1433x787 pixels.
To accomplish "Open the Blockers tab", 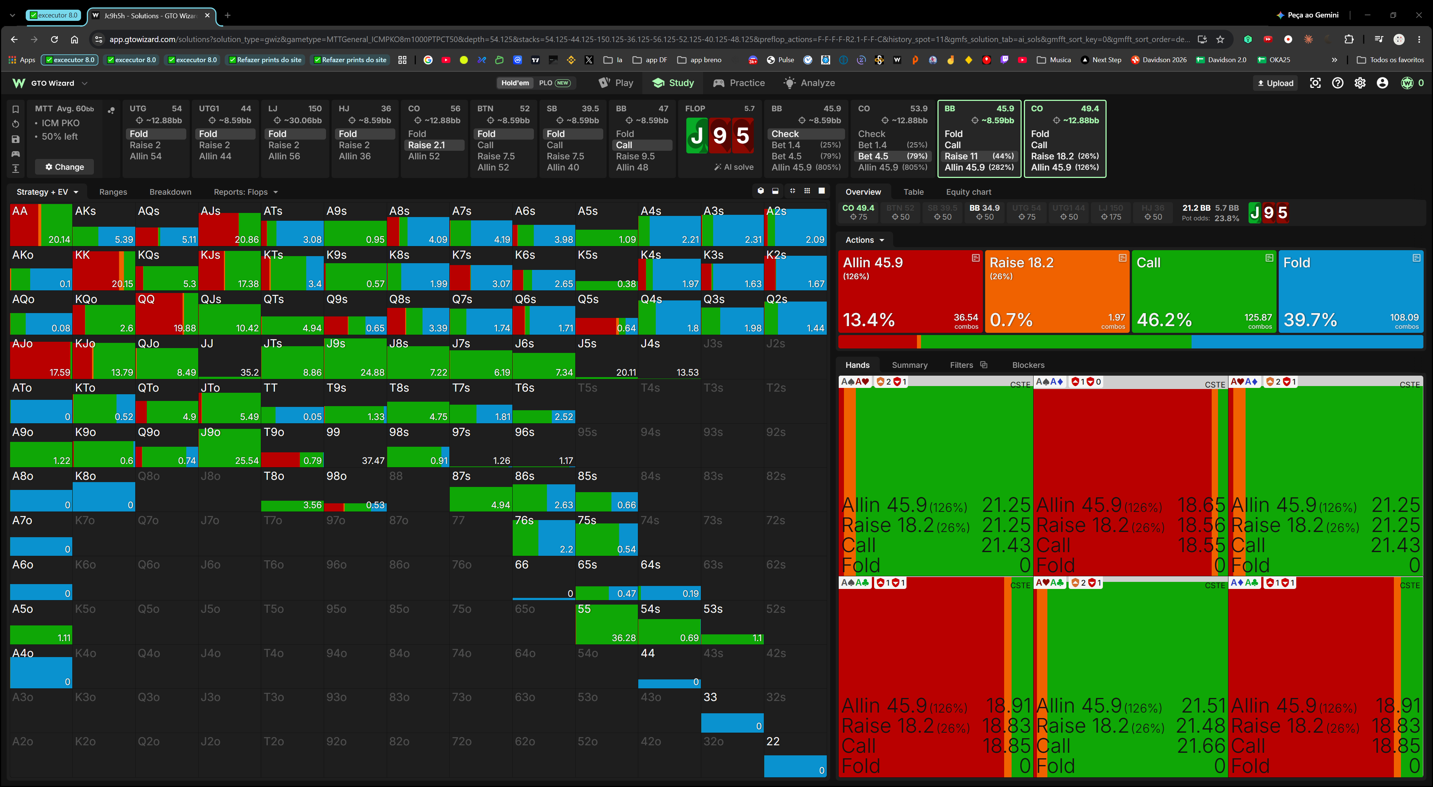I will (x=1028, y=365).
